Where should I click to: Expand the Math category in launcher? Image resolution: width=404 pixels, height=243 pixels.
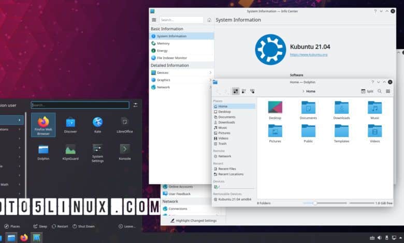point(10,185)
